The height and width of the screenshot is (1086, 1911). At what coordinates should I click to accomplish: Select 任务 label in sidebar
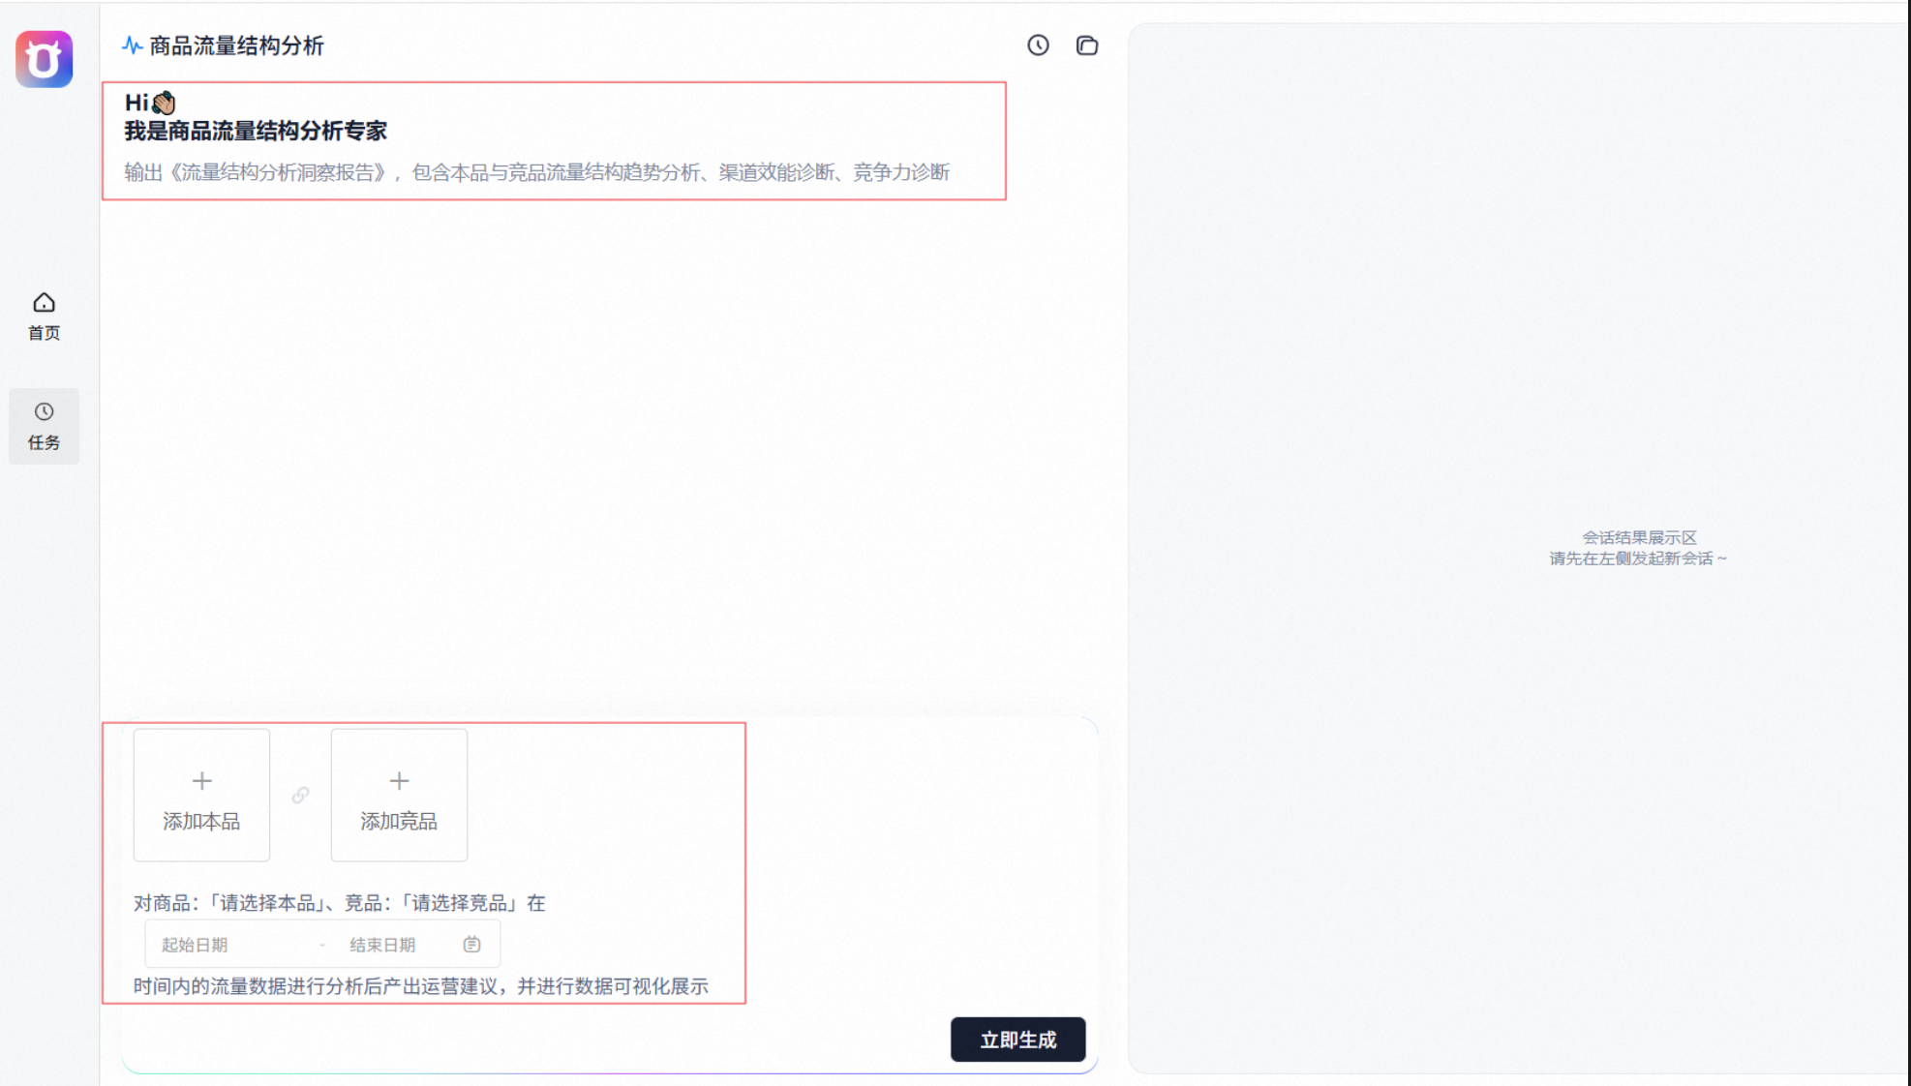[44, 442]
